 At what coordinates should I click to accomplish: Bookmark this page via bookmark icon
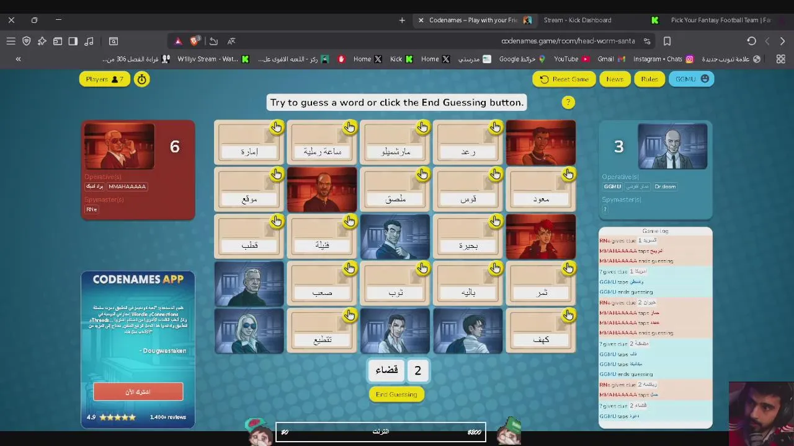click(x=667, y=41)
